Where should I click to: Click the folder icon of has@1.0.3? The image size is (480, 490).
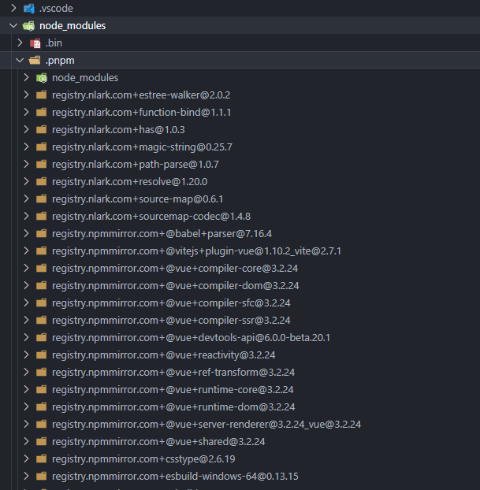pos(41,130)
